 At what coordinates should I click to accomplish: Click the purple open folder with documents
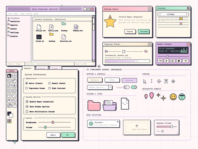pyautogui.click(x=110, y=106)
